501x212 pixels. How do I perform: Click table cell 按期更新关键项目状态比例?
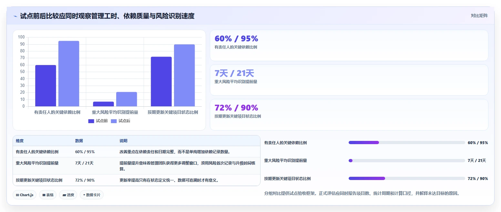coord(39,180)
